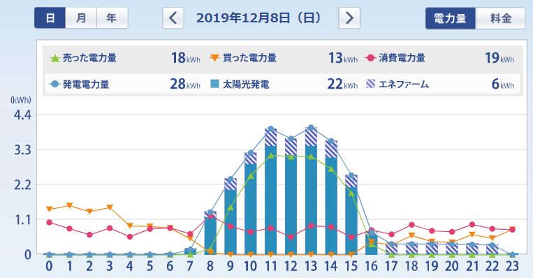Click the solar bar at hour 11
Image resolution: width=533 pixels, height=278 pixels.
pyautogui.click(x=271, y=200)
